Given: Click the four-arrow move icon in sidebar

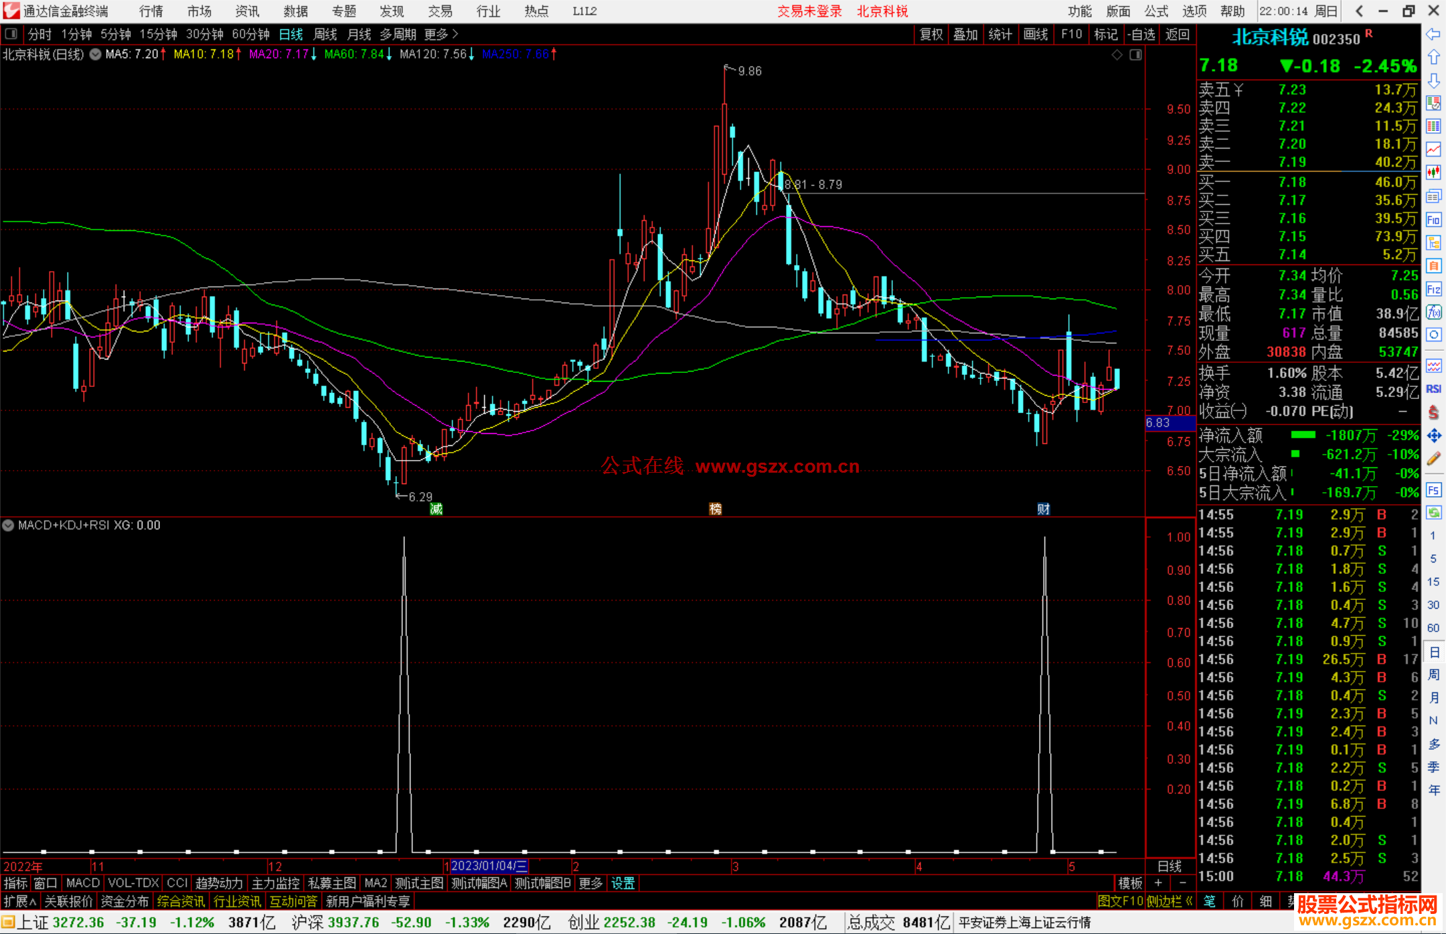Looking at the screenshot, I should pos(1433,435).
